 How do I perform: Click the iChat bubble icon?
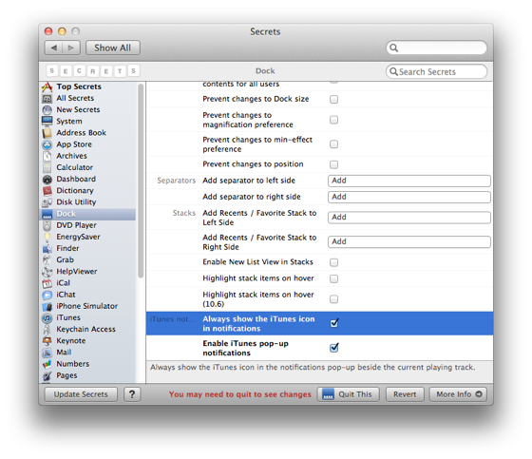coord(47,295)
